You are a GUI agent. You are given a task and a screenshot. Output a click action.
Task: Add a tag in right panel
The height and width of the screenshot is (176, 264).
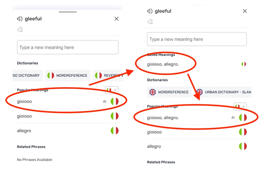pos(150,22)
